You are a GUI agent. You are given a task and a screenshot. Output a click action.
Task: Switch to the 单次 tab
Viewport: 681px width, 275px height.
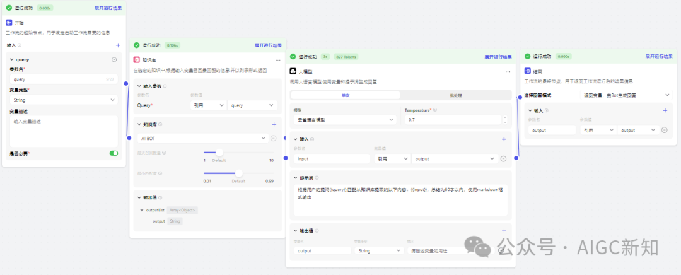click(x=346, y=95)
